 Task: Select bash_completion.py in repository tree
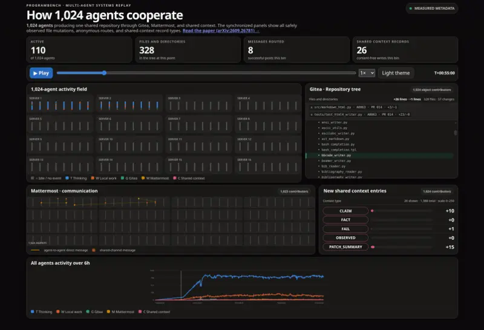click(x=338, y=144)
